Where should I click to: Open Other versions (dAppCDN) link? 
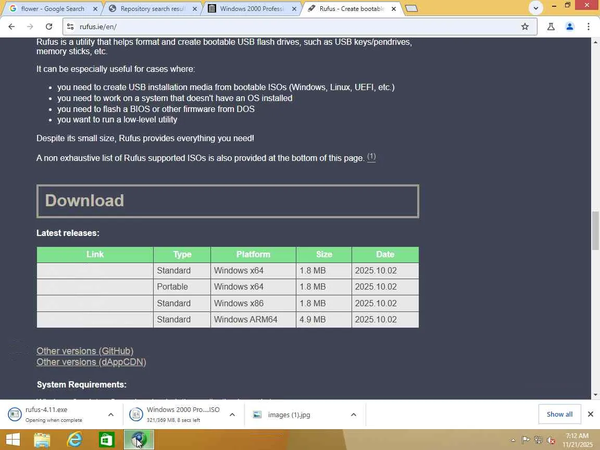(x=91, y=361)
